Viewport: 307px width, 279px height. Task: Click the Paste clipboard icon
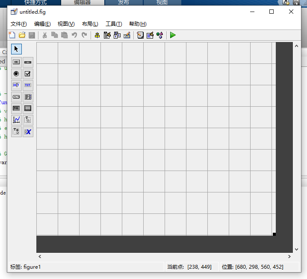point(64,35)
